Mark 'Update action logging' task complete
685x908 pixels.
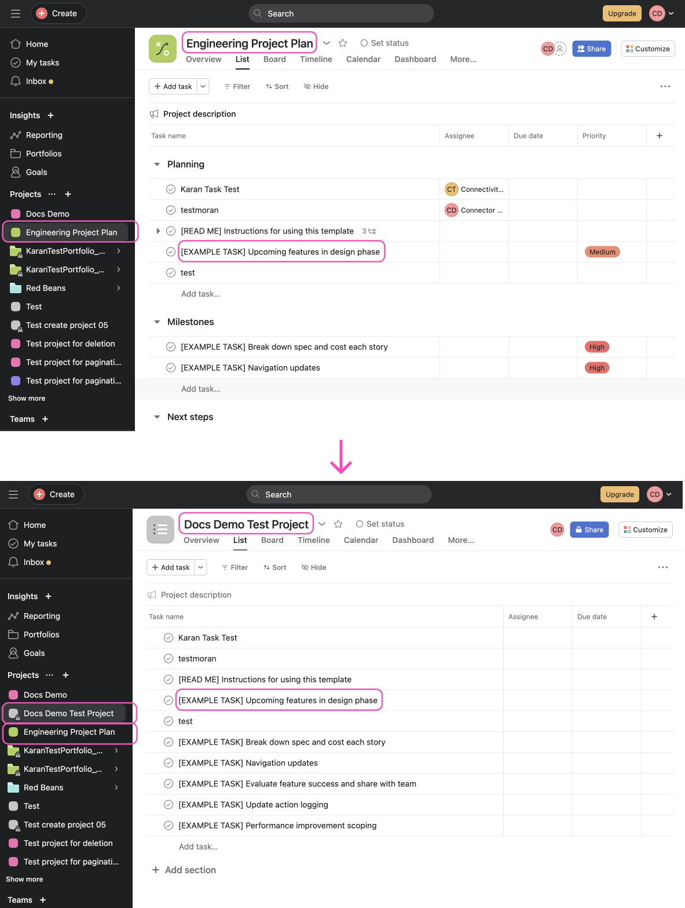(168, 805)
